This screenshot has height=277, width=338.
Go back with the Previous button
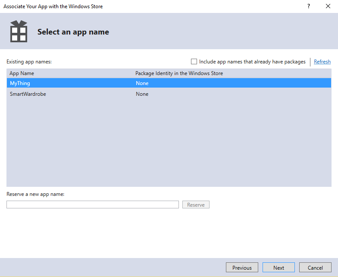click(242, 268)
